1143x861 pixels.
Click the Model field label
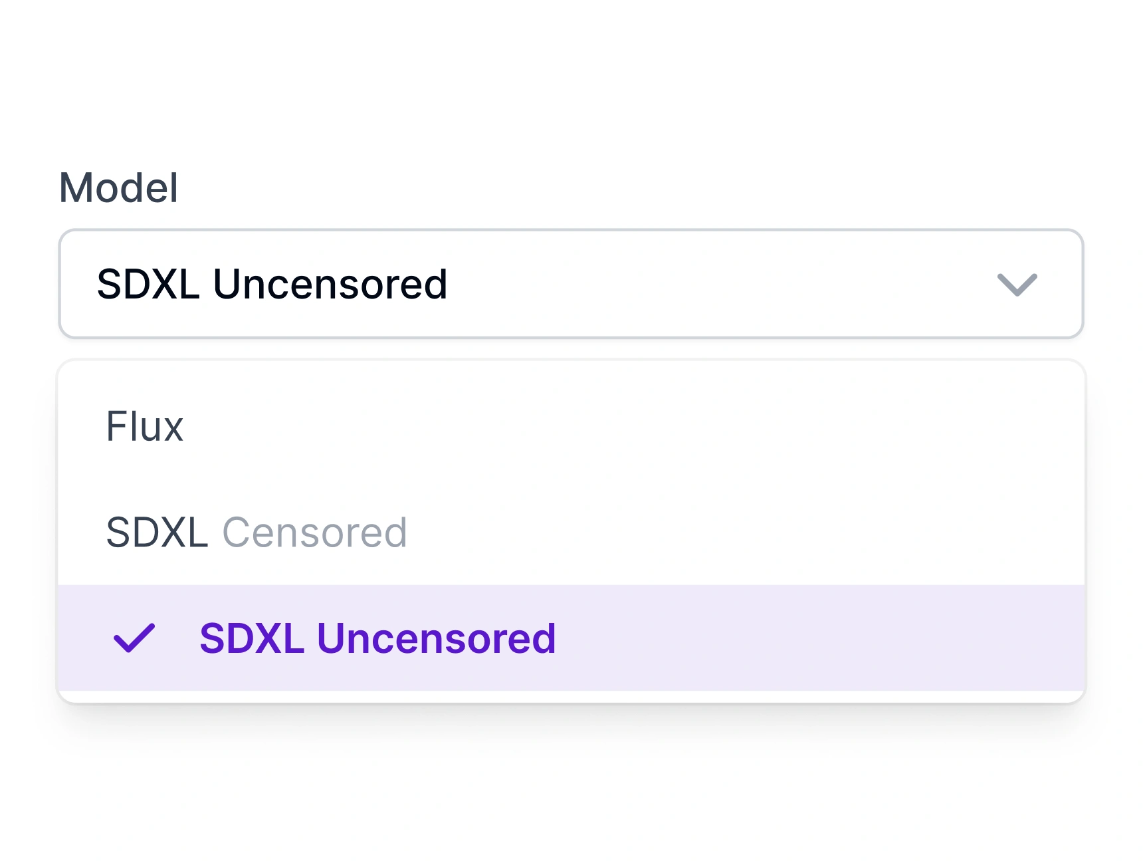tap(118, 187)
